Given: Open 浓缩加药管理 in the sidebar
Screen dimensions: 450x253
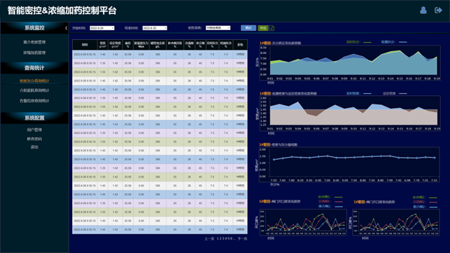Looking at the screenshot, I should (34, 53).
